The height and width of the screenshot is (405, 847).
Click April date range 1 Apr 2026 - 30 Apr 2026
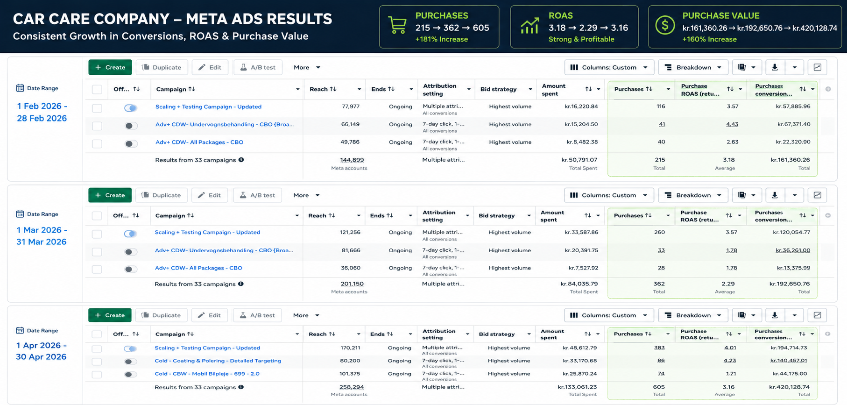coord(42,351)
